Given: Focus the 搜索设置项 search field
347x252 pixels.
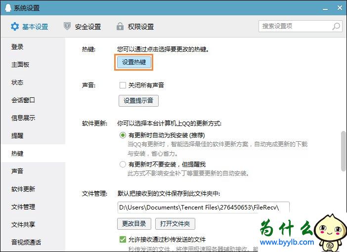Looking at the screenshot, I should [301, 26].
